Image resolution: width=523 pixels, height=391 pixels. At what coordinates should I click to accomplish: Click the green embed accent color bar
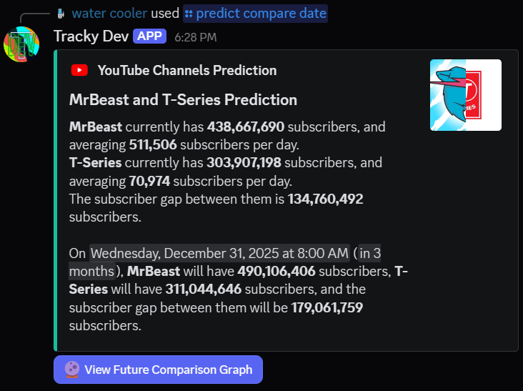pos(55,200)
